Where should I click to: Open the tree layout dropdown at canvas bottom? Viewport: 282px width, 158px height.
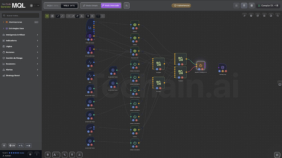[56, 155]
